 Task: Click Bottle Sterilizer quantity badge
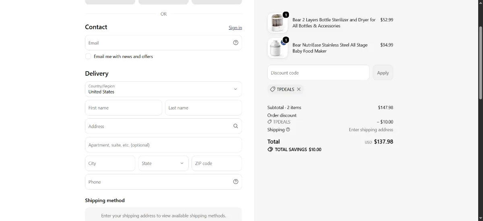click(x=286, y=15)
